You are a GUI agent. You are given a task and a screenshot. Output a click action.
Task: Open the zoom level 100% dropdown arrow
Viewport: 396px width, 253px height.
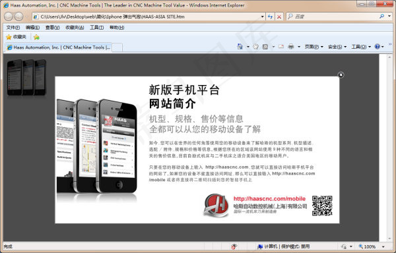pos(383,246)
